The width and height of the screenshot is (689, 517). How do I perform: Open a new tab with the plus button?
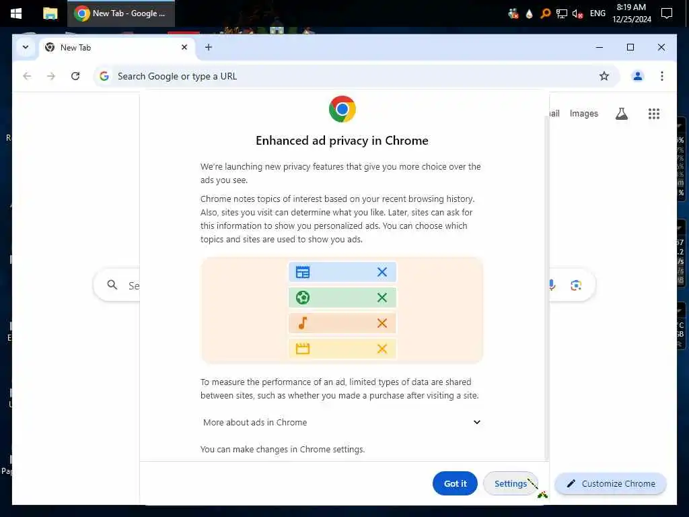(209, 47)
